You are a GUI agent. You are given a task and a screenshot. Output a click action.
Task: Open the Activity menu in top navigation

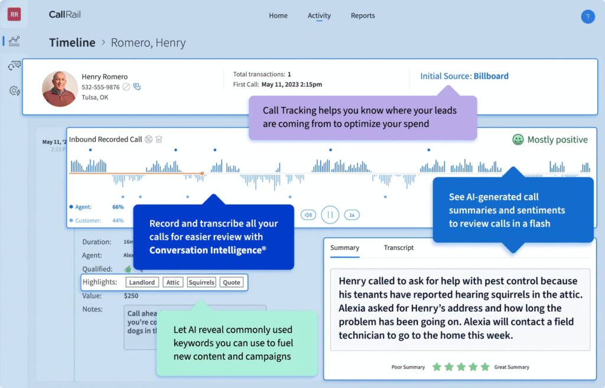pos(320,16)
